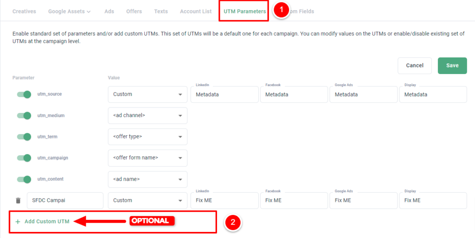The height and width of the screenshot is (238, 475).
Task: Save the UTM parameter settings
Action: tap(452, 66)
